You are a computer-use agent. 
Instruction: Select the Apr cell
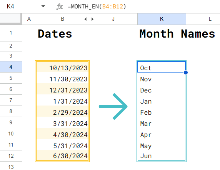(162, 134)
